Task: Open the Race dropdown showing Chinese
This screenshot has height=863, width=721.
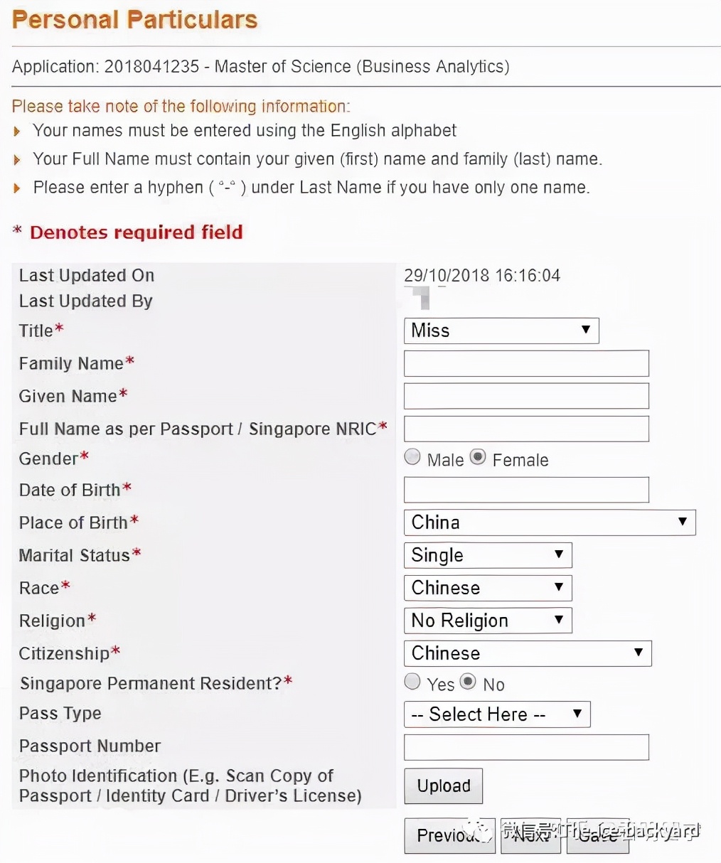Action: [x=487, y=588]
